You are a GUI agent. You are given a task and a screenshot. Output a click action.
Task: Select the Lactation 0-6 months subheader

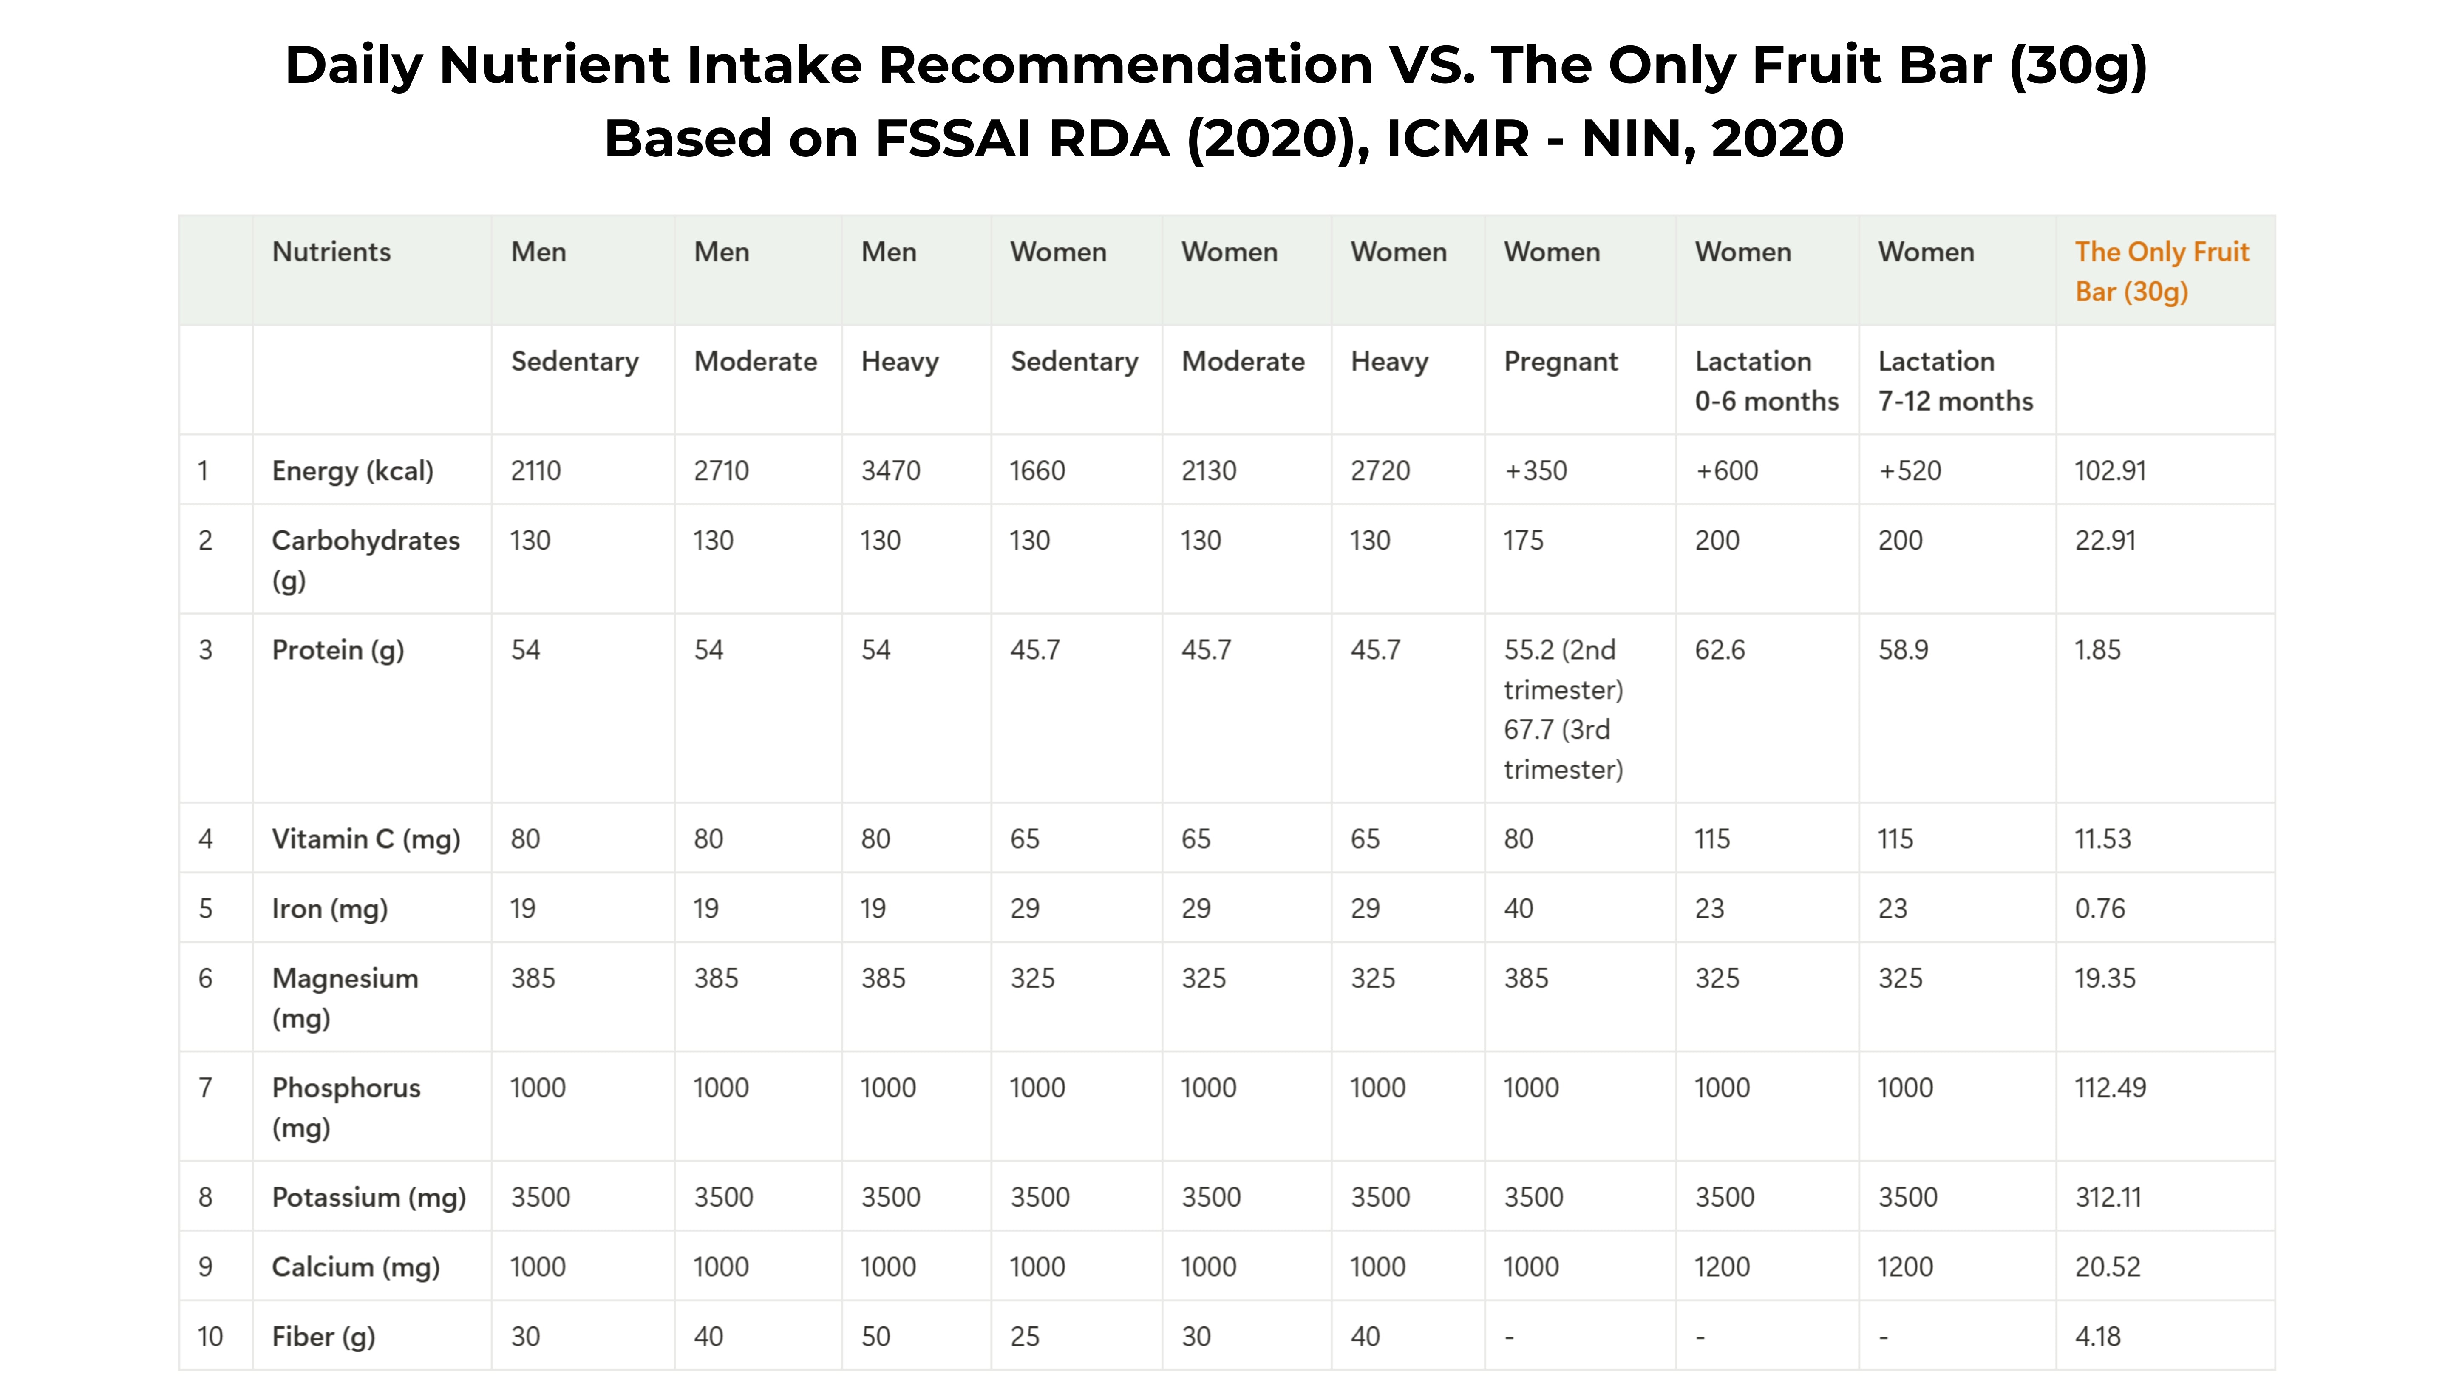pyautogui.click(x=1767, y=381)
